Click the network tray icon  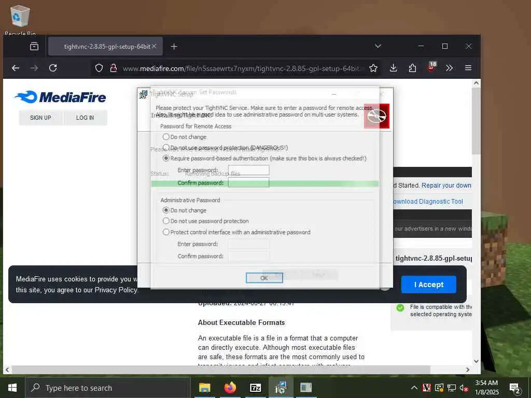(452, 388)
